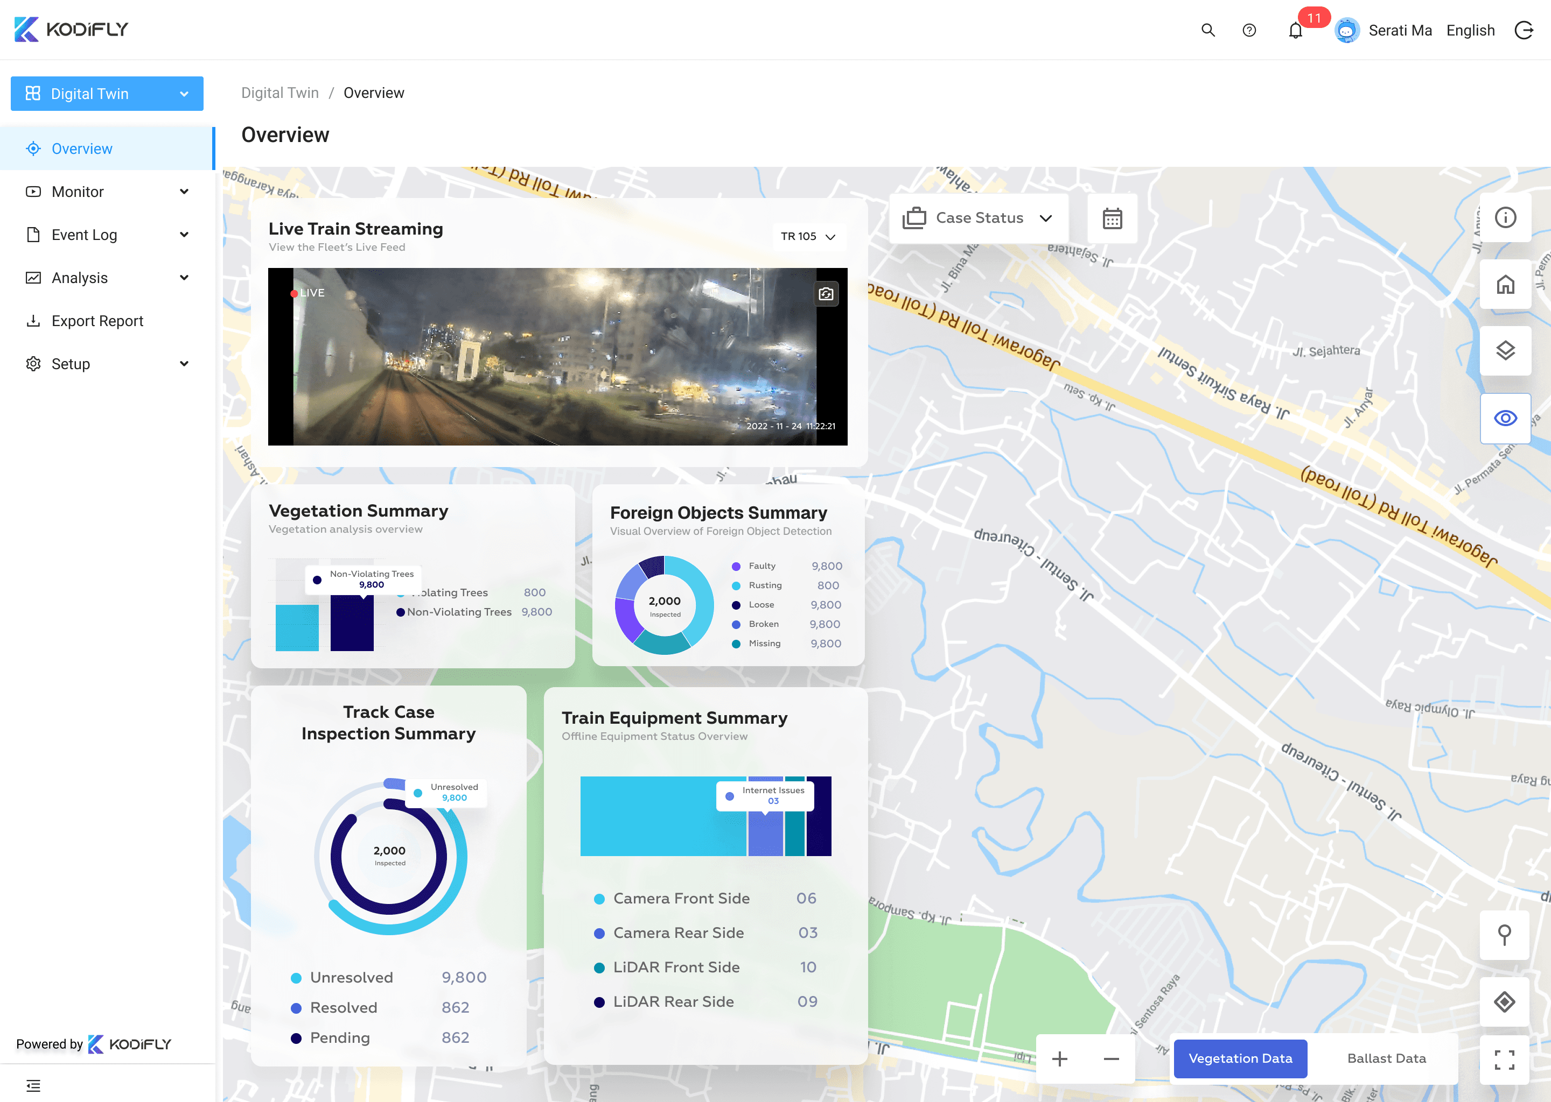The image size is (1551, 1102).
Task: Click the Serati Ma username
Action: coord(1400,30)
